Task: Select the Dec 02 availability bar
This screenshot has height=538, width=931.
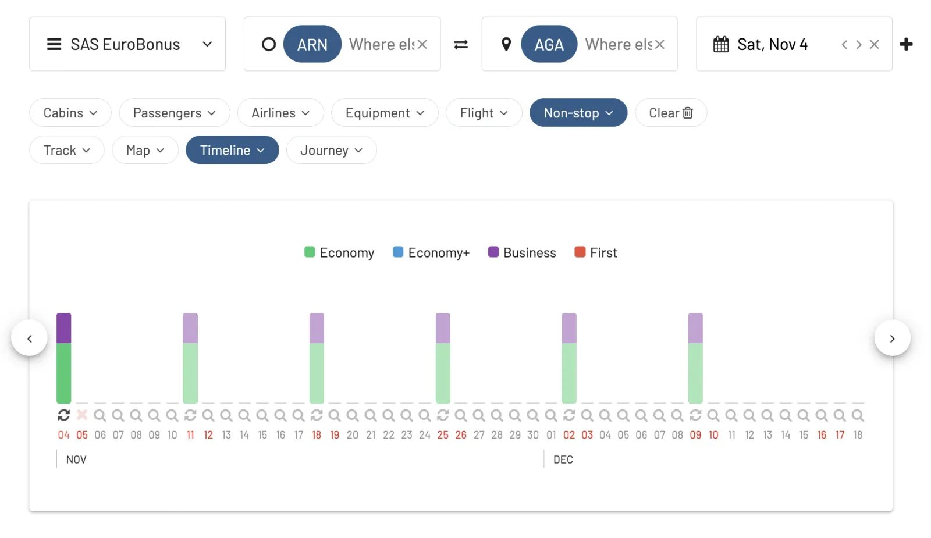Action: click(569, 358)
